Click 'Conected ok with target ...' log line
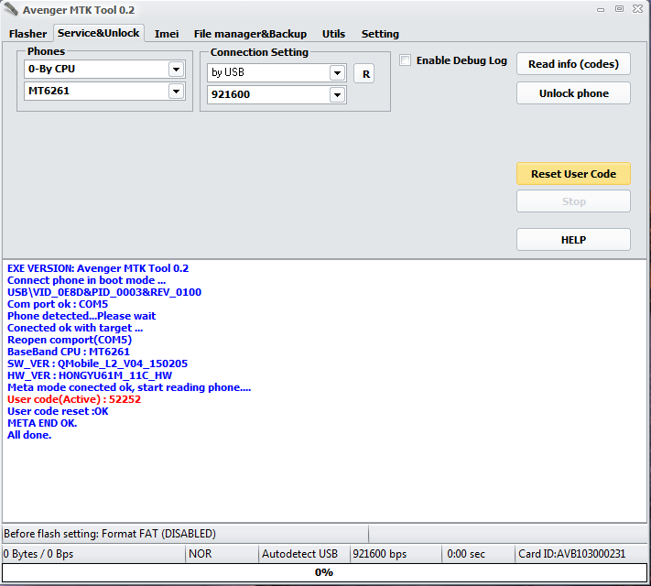 [x=75, y=328]
